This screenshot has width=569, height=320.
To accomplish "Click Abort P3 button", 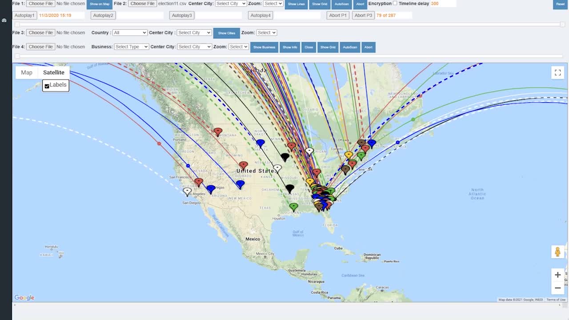I will click(x=363, y=15).
